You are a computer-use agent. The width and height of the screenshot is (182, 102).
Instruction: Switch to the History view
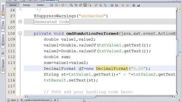point(40,5)
